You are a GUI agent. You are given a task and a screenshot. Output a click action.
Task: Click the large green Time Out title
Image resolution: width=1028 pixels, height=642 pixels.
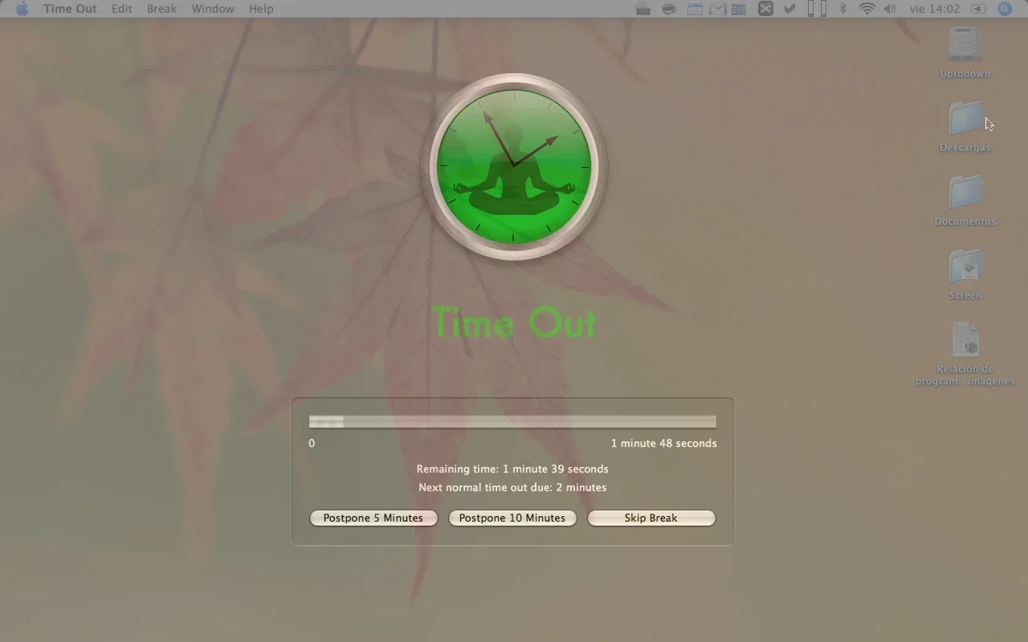pyautogui.click(x=514, y=323)
